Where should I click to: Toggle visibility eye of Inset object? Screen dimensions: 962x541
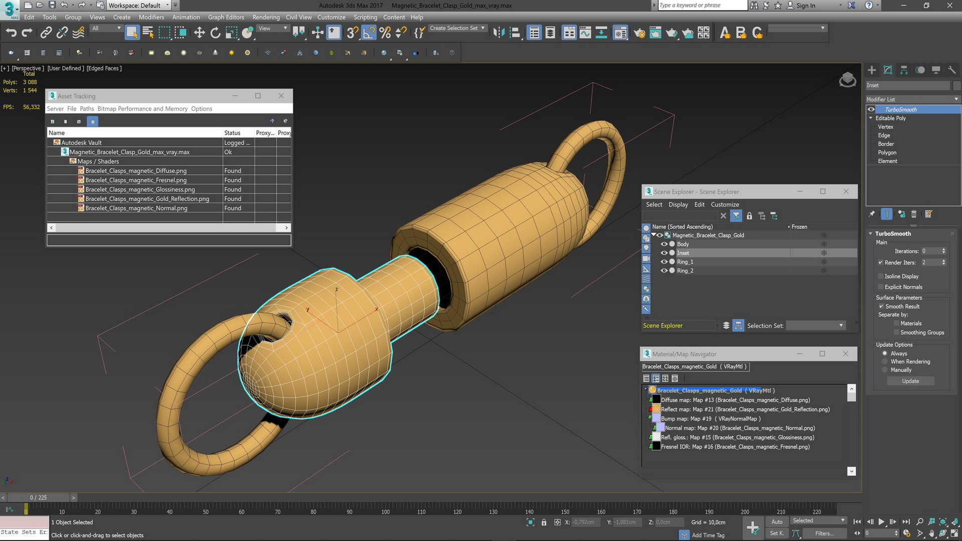point(664,253)
